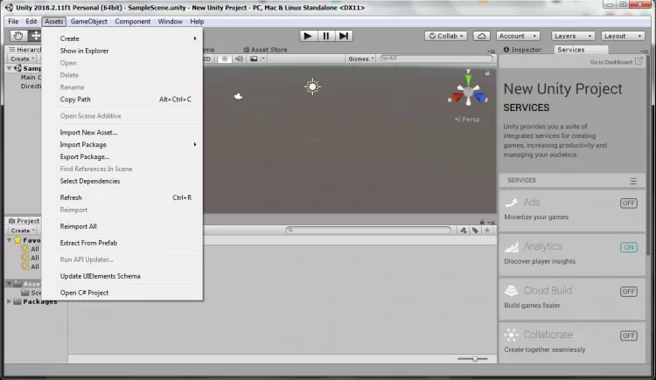656x380 pixels.
Task: Toggle Collaborate OFF switch
Action: click(x=628, y=335)
